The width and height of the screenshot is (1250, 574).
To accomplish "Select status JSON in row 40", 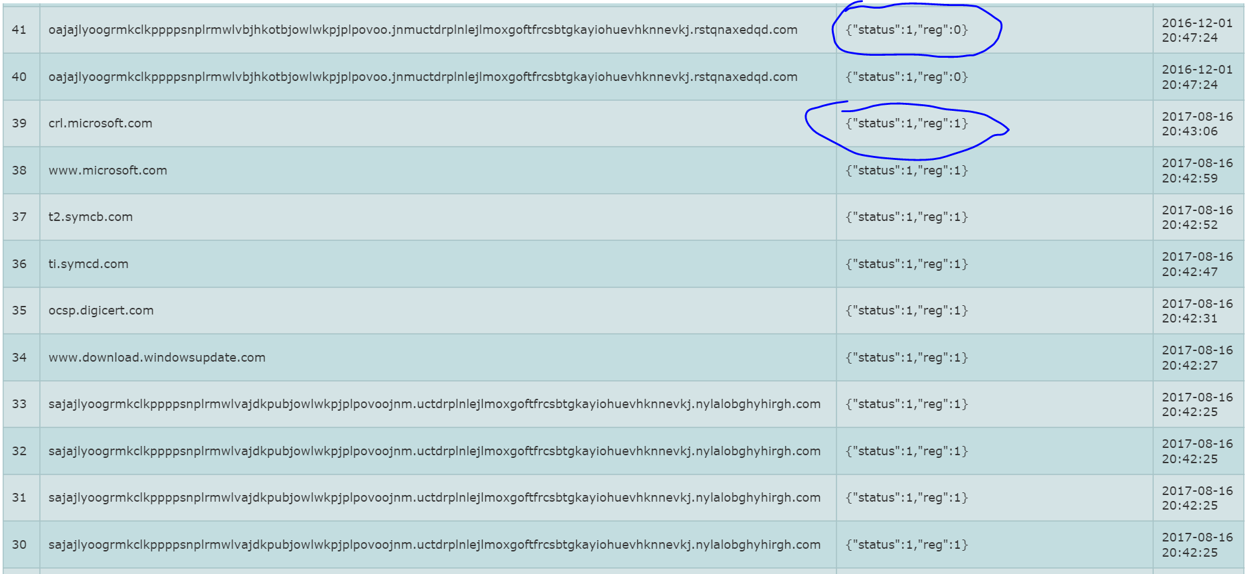I will (907, 77).
